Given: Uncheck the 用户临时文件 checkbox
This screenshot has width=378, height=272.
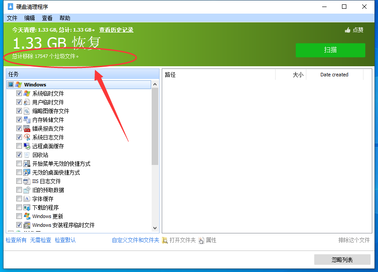Looking at the screenshot, I should [19, 102].
